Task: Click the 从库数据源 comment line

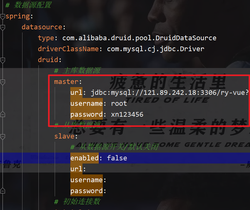Action: 78,125
